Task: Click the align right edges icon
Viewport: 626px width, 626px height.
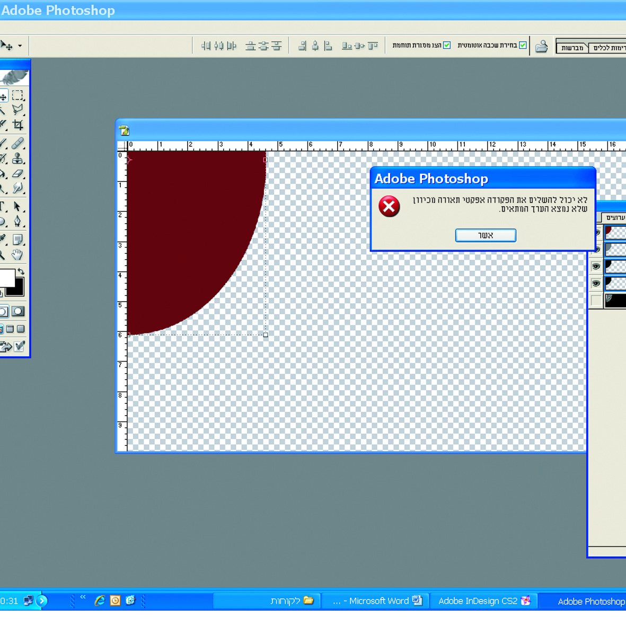Action: tap(302, 46)
